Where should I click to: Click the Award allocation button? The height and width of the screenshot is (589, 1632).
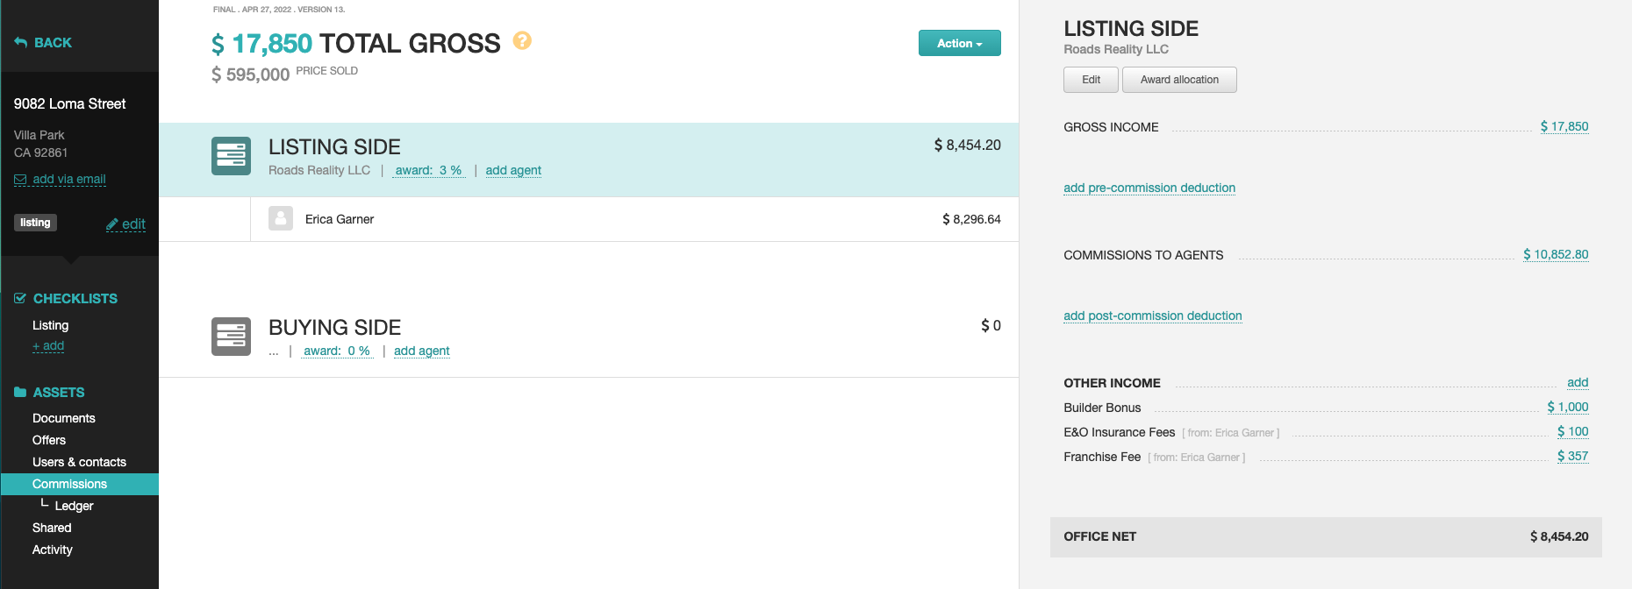coord(1179,80)
